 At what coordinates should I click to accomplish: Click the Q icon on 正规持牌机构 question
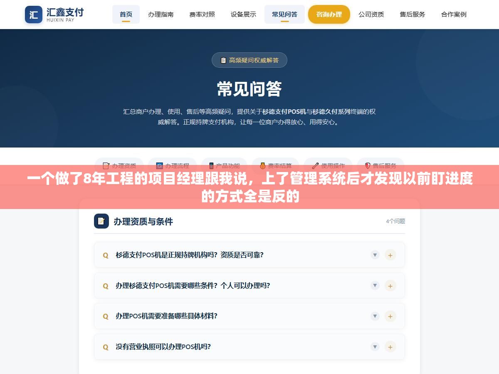point(106,255)
